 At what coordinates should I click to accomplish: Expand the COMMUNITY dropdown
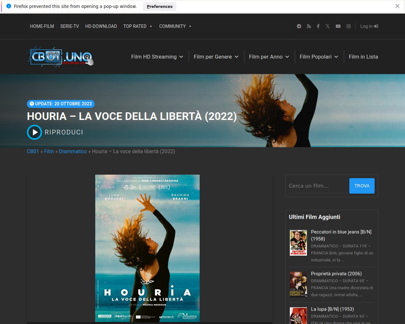175,26
